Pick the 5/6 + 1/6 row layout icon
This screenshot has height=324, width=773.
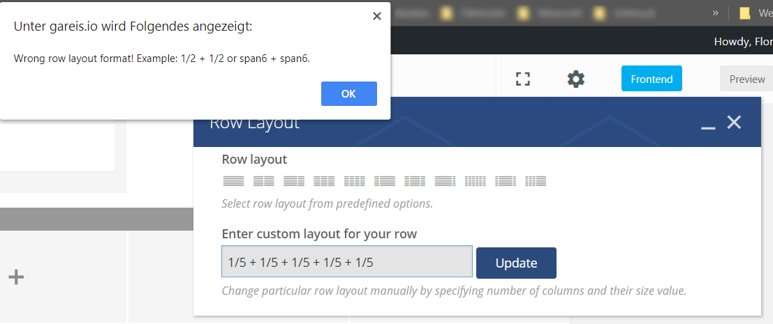[445, 181]
